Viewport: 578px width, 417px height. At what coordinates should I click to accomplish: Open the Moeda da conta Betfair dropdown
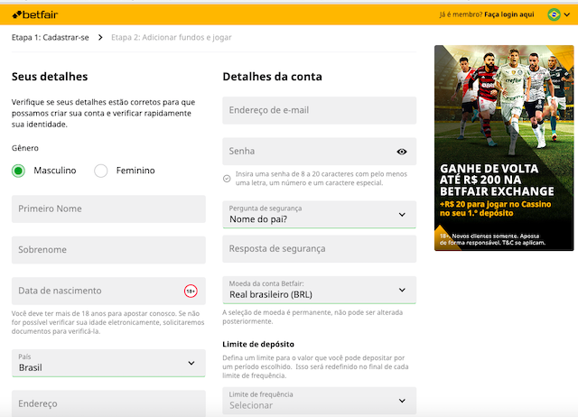pyautogui.click(x=319, y=290)
